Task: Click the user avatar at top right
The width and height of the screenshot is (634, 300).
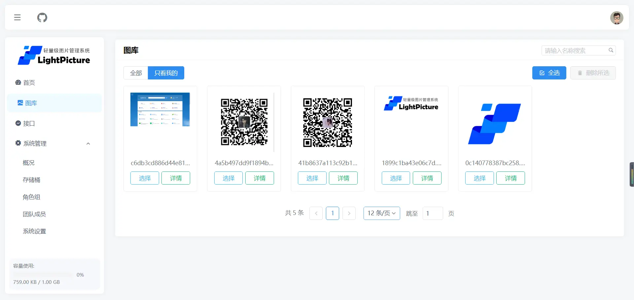Action: (x=616, y=17)
